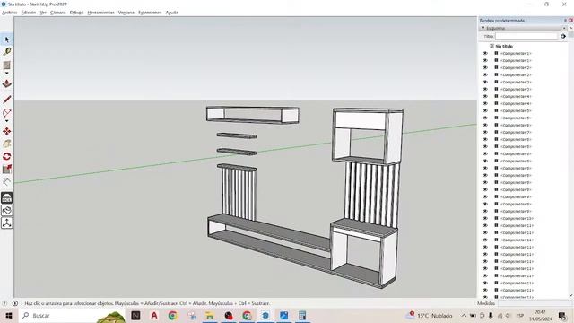Select Componente#7 row in outliner
Viewport: 574px width, 323px height.
click(x=516, y=132)
